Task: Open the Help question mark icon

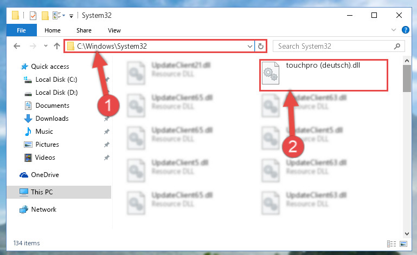Action: 405,30
